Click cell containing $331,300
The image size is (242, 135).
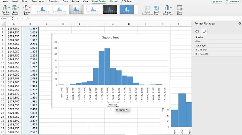(x=13, y=121)
